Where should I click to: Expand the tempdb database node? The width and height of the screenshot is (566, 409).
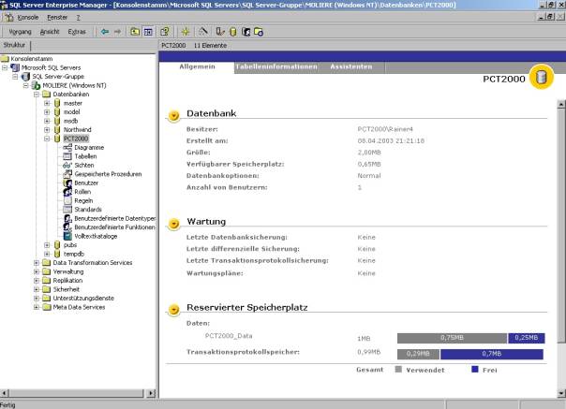[47, 254]
